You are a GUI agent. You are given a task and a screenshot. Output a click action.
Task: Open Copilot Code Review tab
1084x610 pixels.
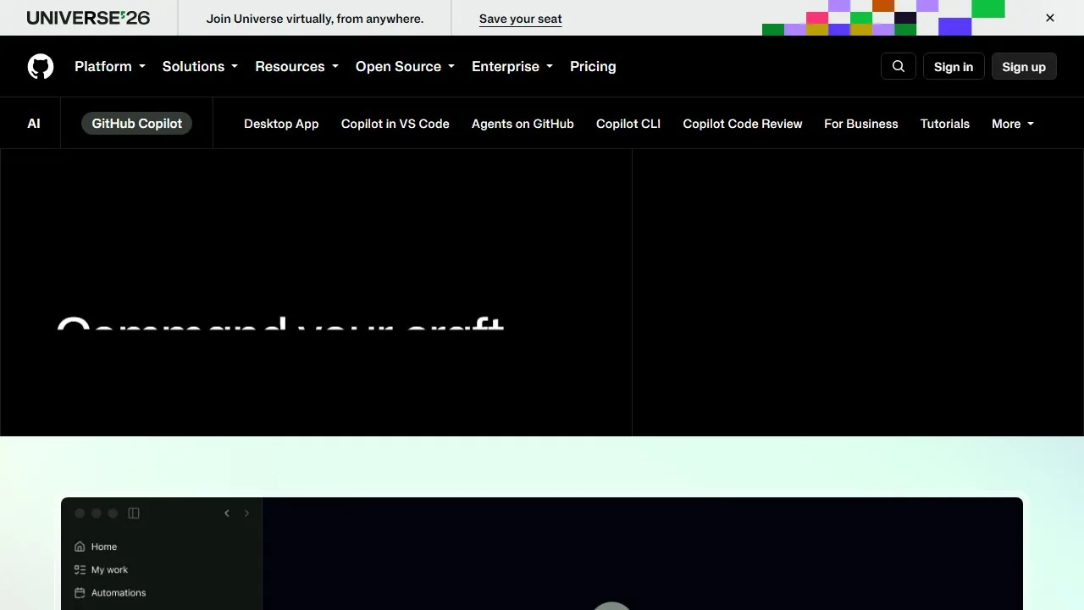[x=743, y=124]
